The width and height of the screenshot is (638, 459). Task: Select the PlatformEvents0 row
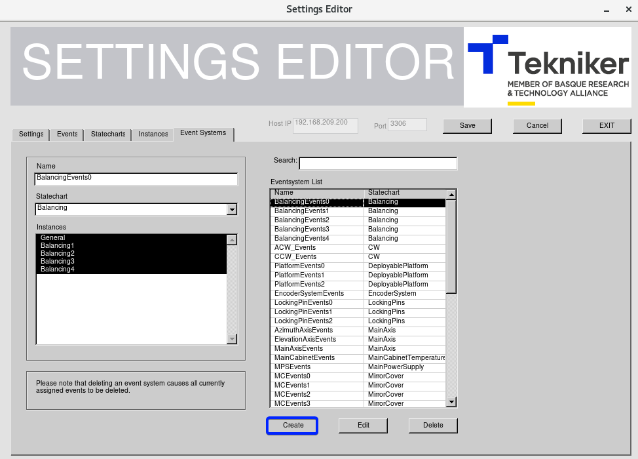coord(358,266)
